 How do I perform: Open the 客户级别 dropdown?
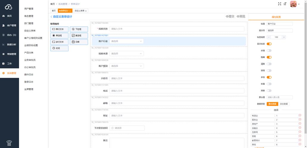click(127, 66)
